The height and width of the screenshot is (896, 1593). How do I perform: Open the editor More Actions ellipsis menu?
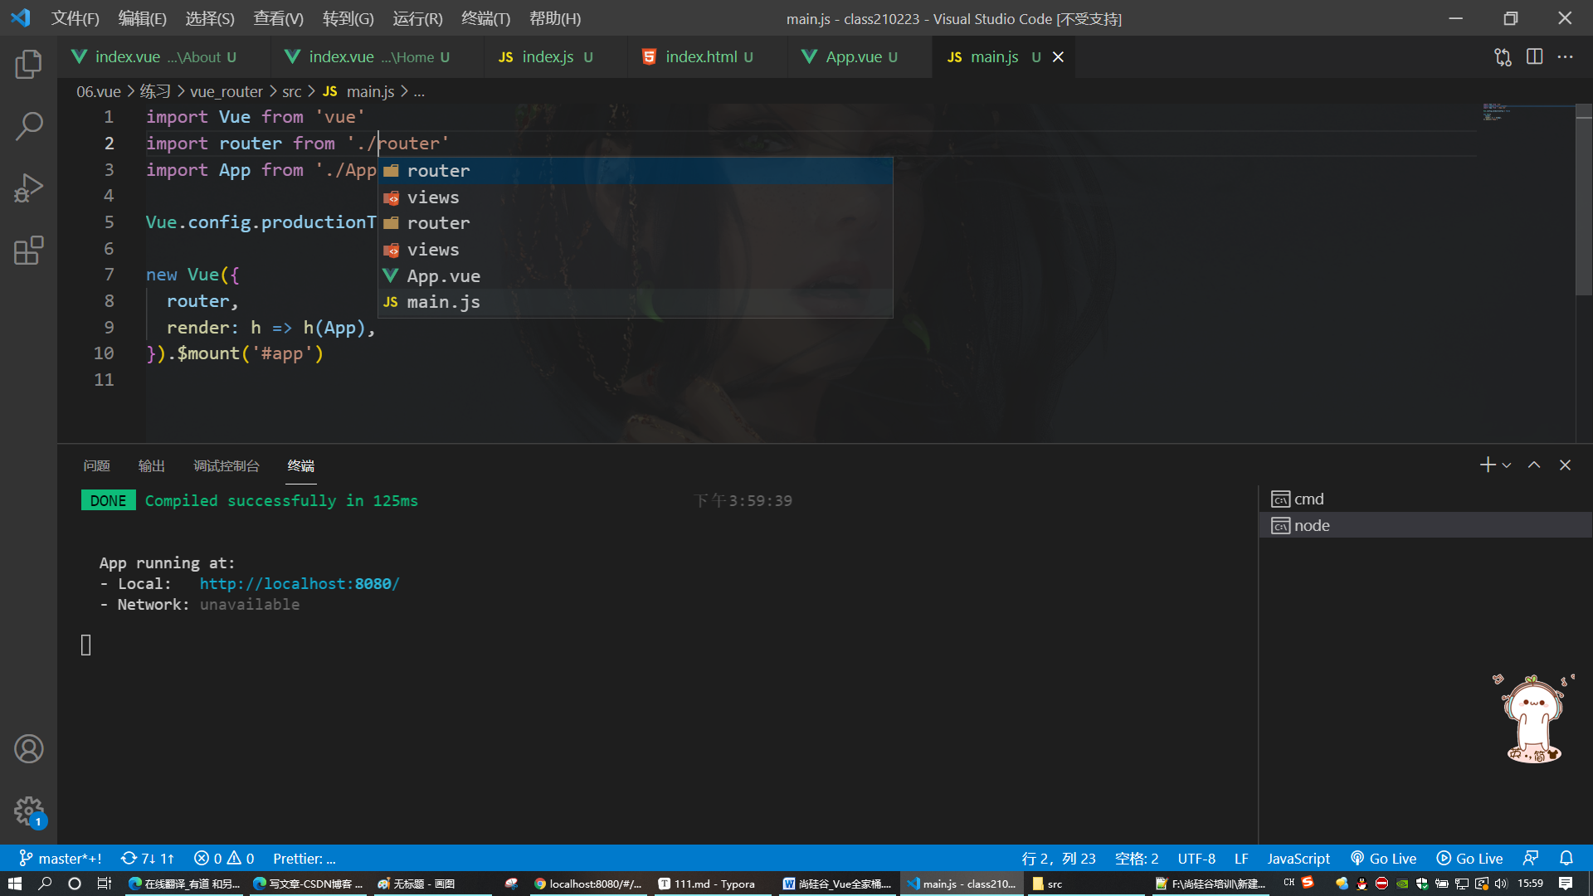tap(1565, 56)
